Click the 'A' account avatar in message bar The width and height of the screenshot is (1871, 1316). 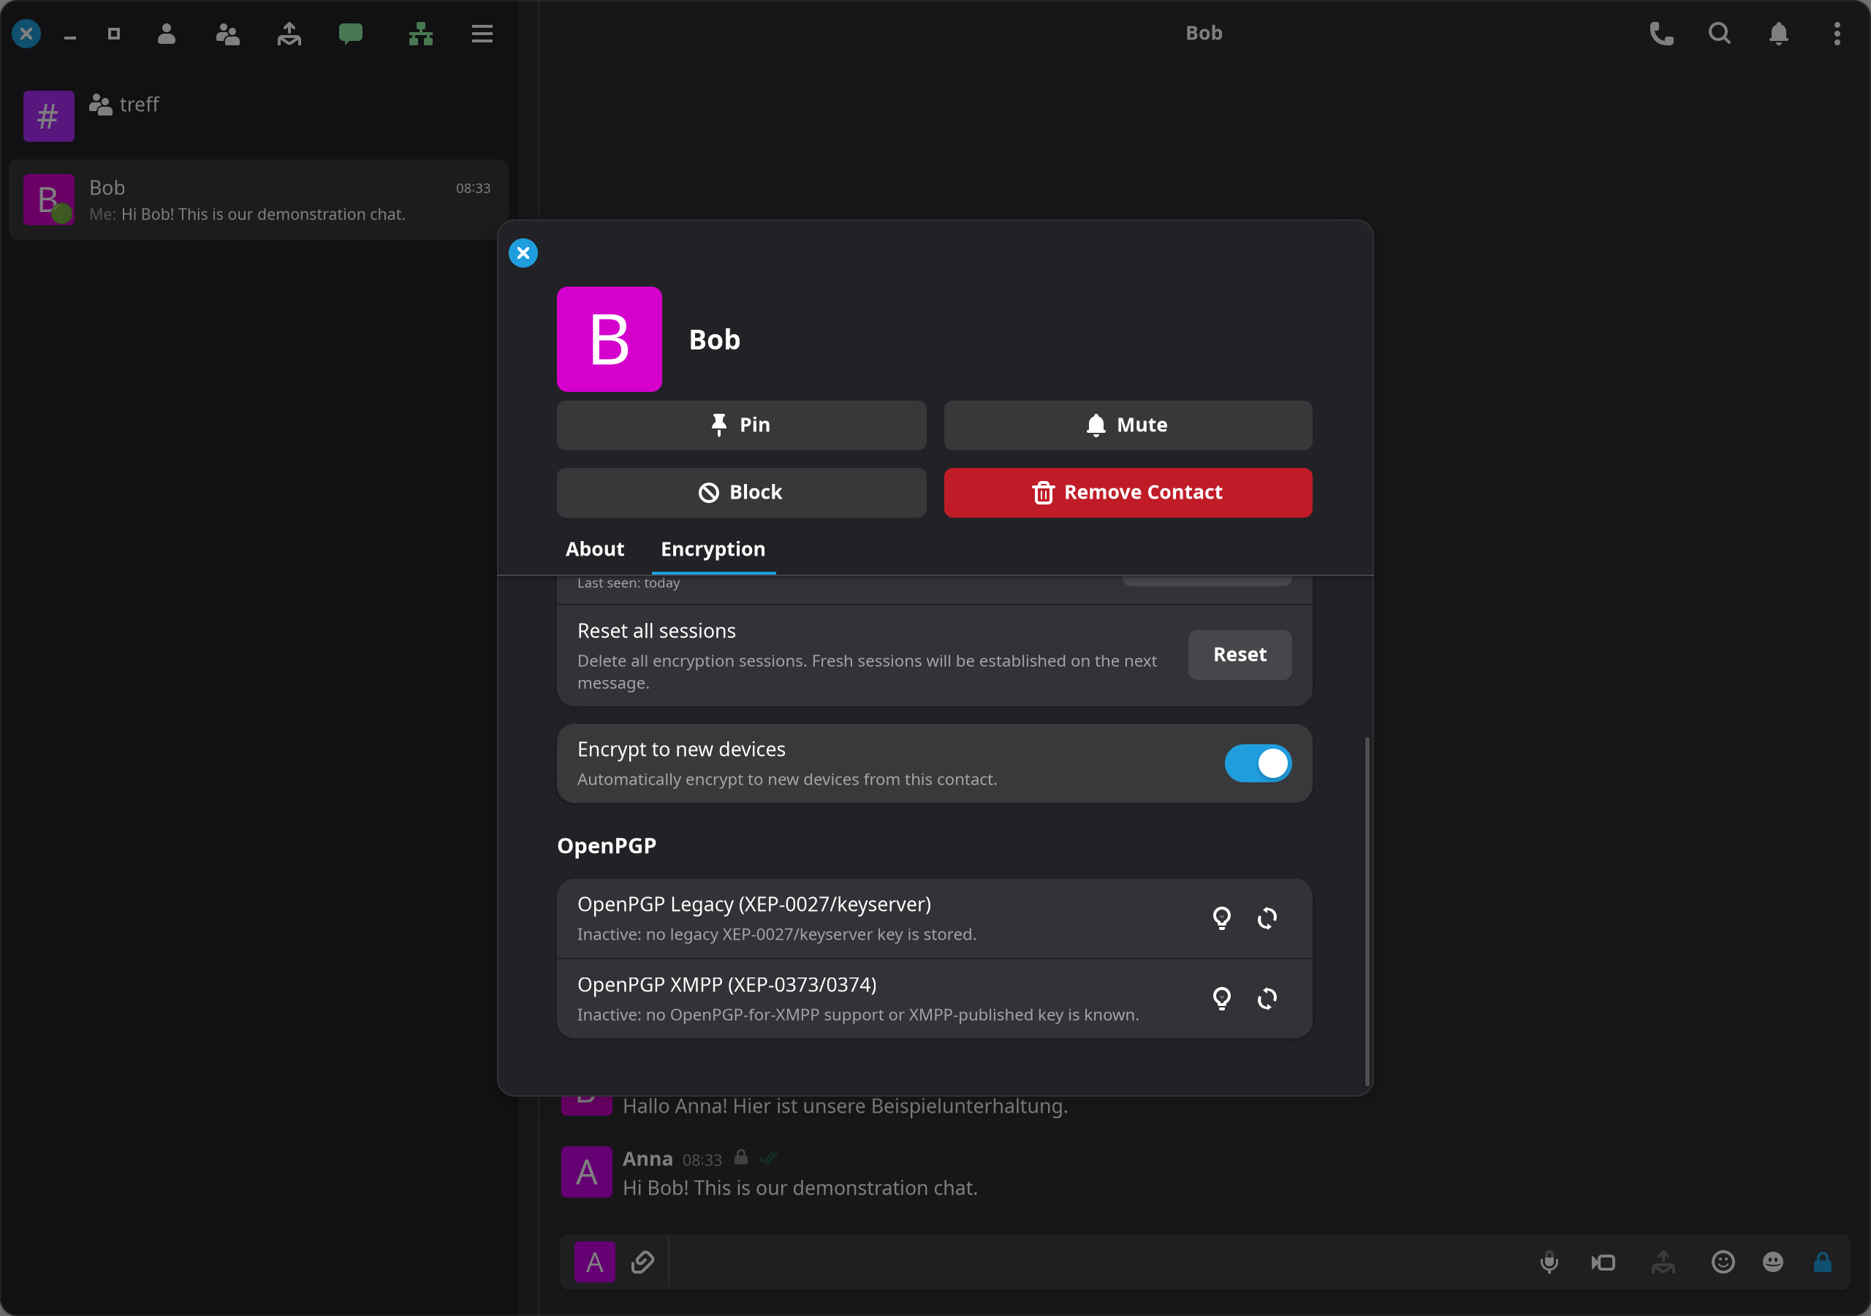click(x=595, y=1262)
